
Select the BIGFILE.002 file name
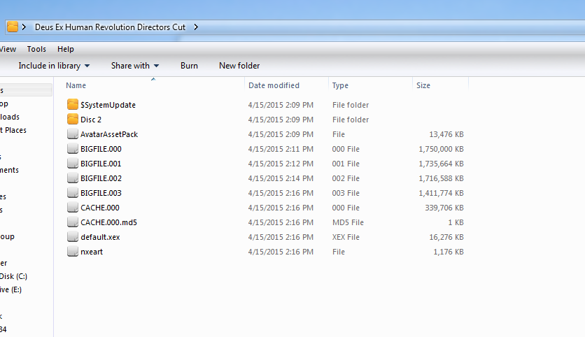101,178
